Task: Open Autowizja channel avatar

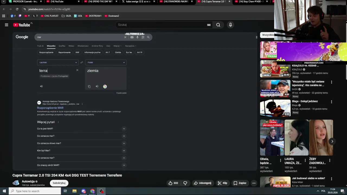Action: click(16, 183)
